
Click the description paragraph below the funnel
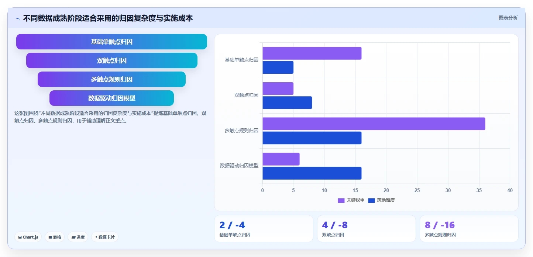pyautogui.click(x=110, y=117)
